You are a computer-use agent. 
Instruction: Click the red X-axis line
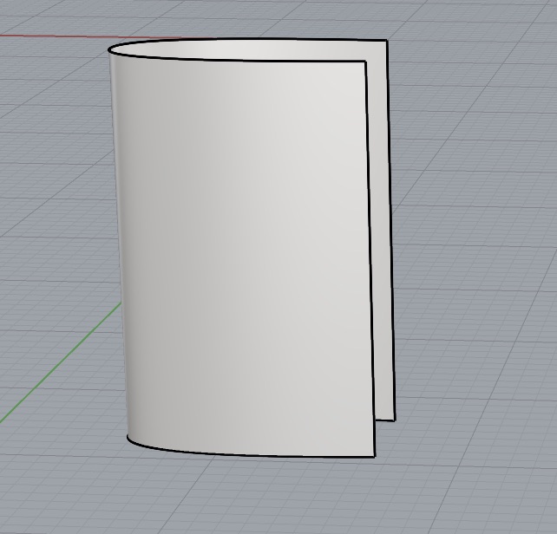(52, 37)
